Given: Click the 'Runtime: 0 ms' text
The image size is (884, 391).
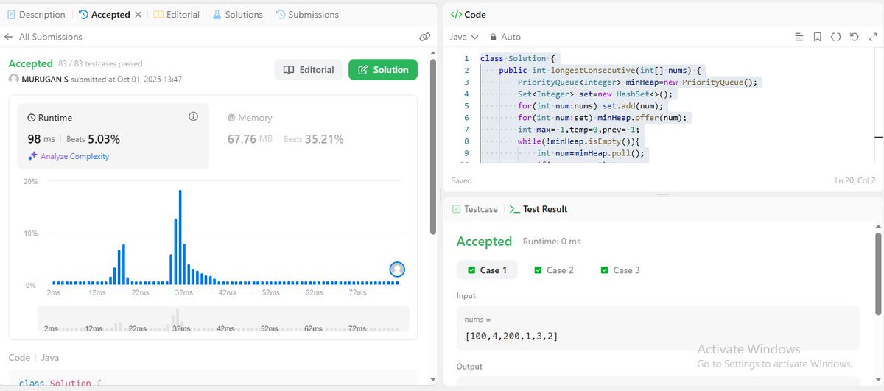Looking at the screenshot, I should tap(552, 242).
